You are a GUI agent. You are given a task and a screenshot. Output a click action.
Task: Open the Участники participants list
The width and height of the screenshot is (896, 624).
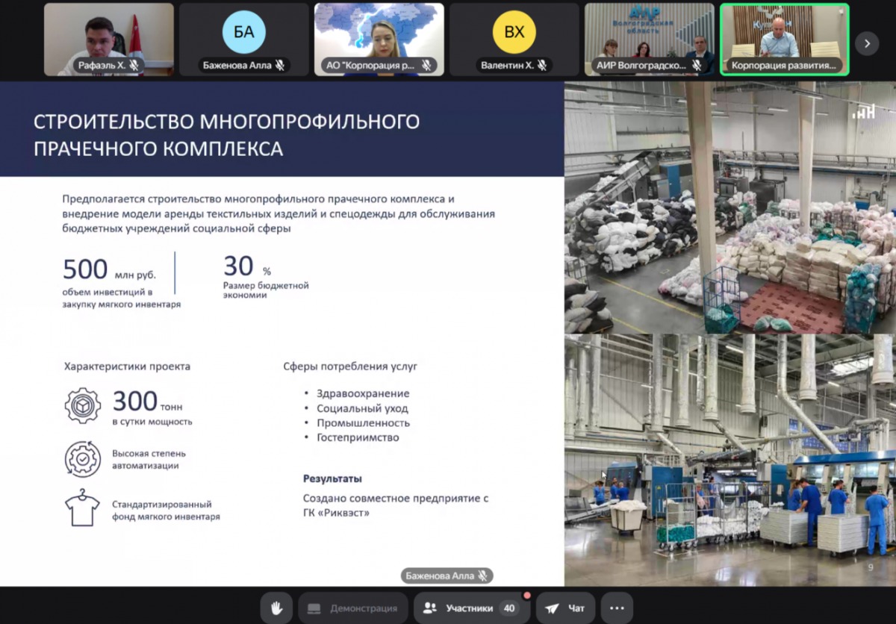click(467, 608)
